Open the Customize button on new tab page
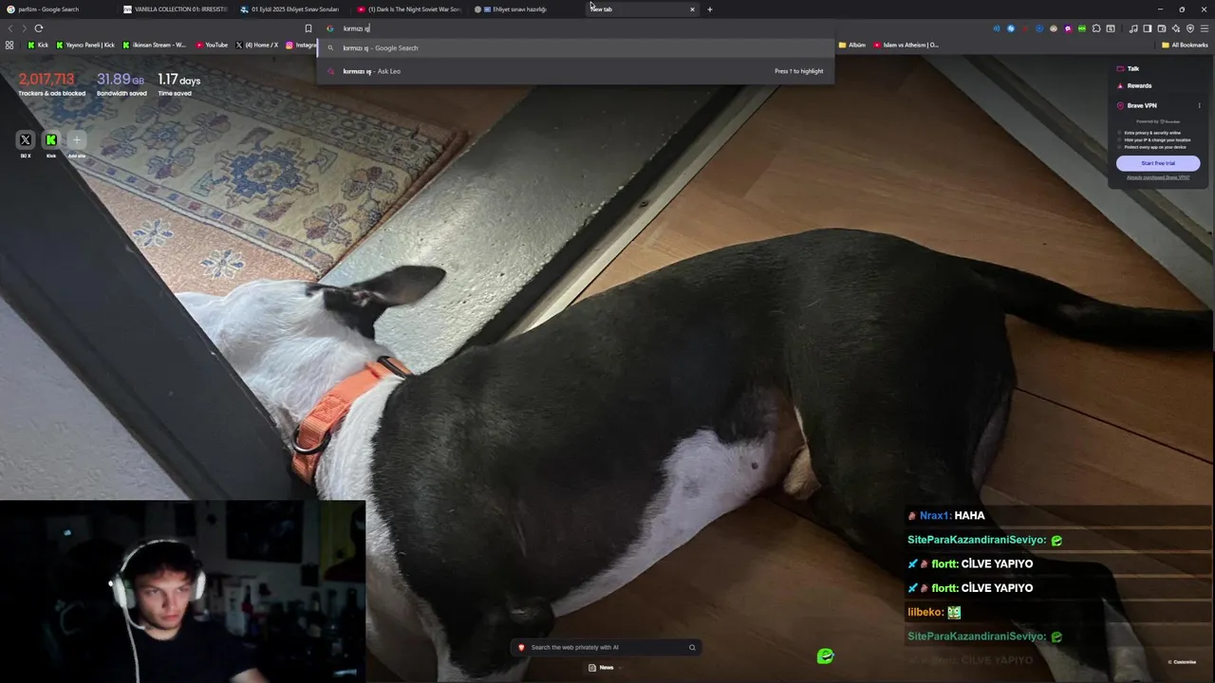Screen dimensions: 1215x683 [x=1182, y=661]
